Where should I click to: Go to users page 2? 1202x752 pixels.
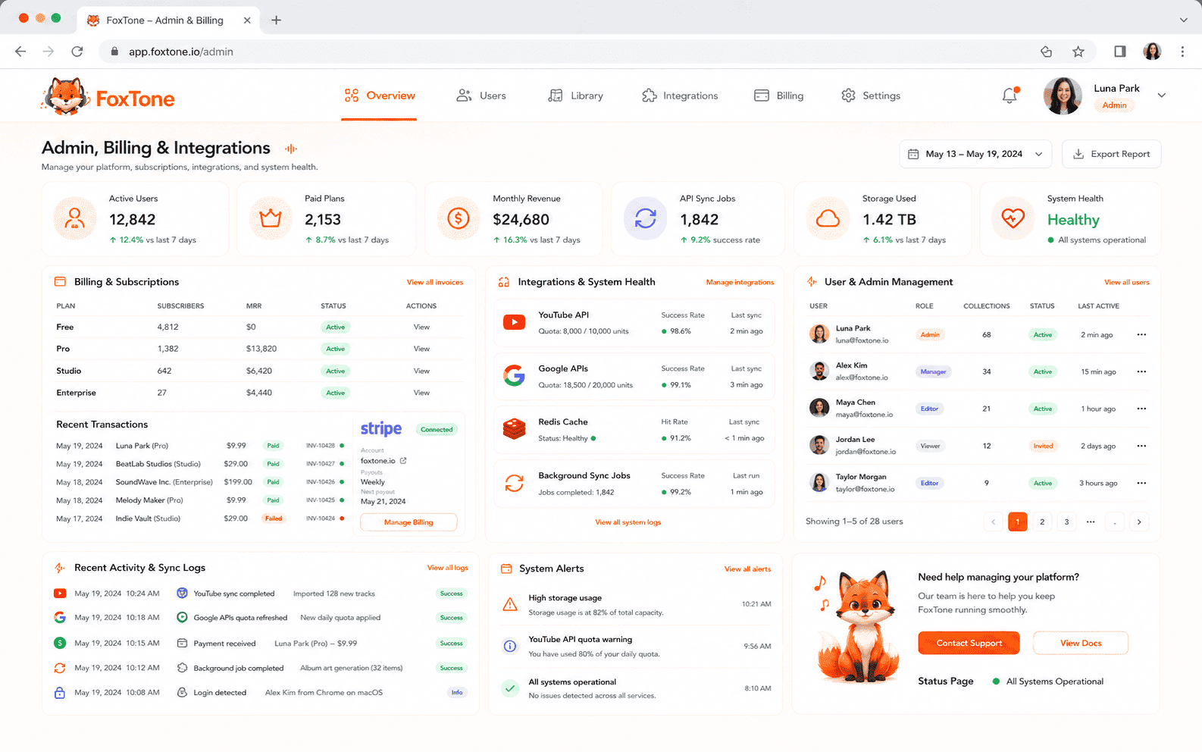click(x=1042, y=522)
